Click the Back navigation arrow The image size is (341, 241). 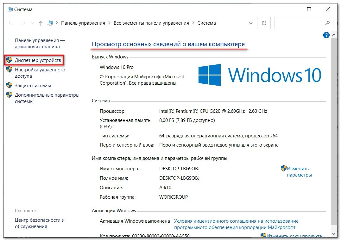[11, 23]
